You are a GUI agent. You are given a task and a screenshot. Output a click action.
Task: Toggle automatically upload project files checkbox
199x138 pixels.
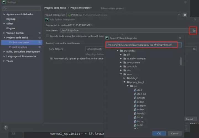coord(51,59)
